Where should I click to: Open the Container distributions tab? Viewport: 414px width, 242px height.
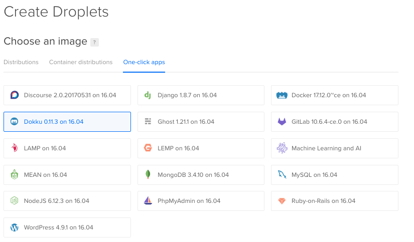[81, 62]
